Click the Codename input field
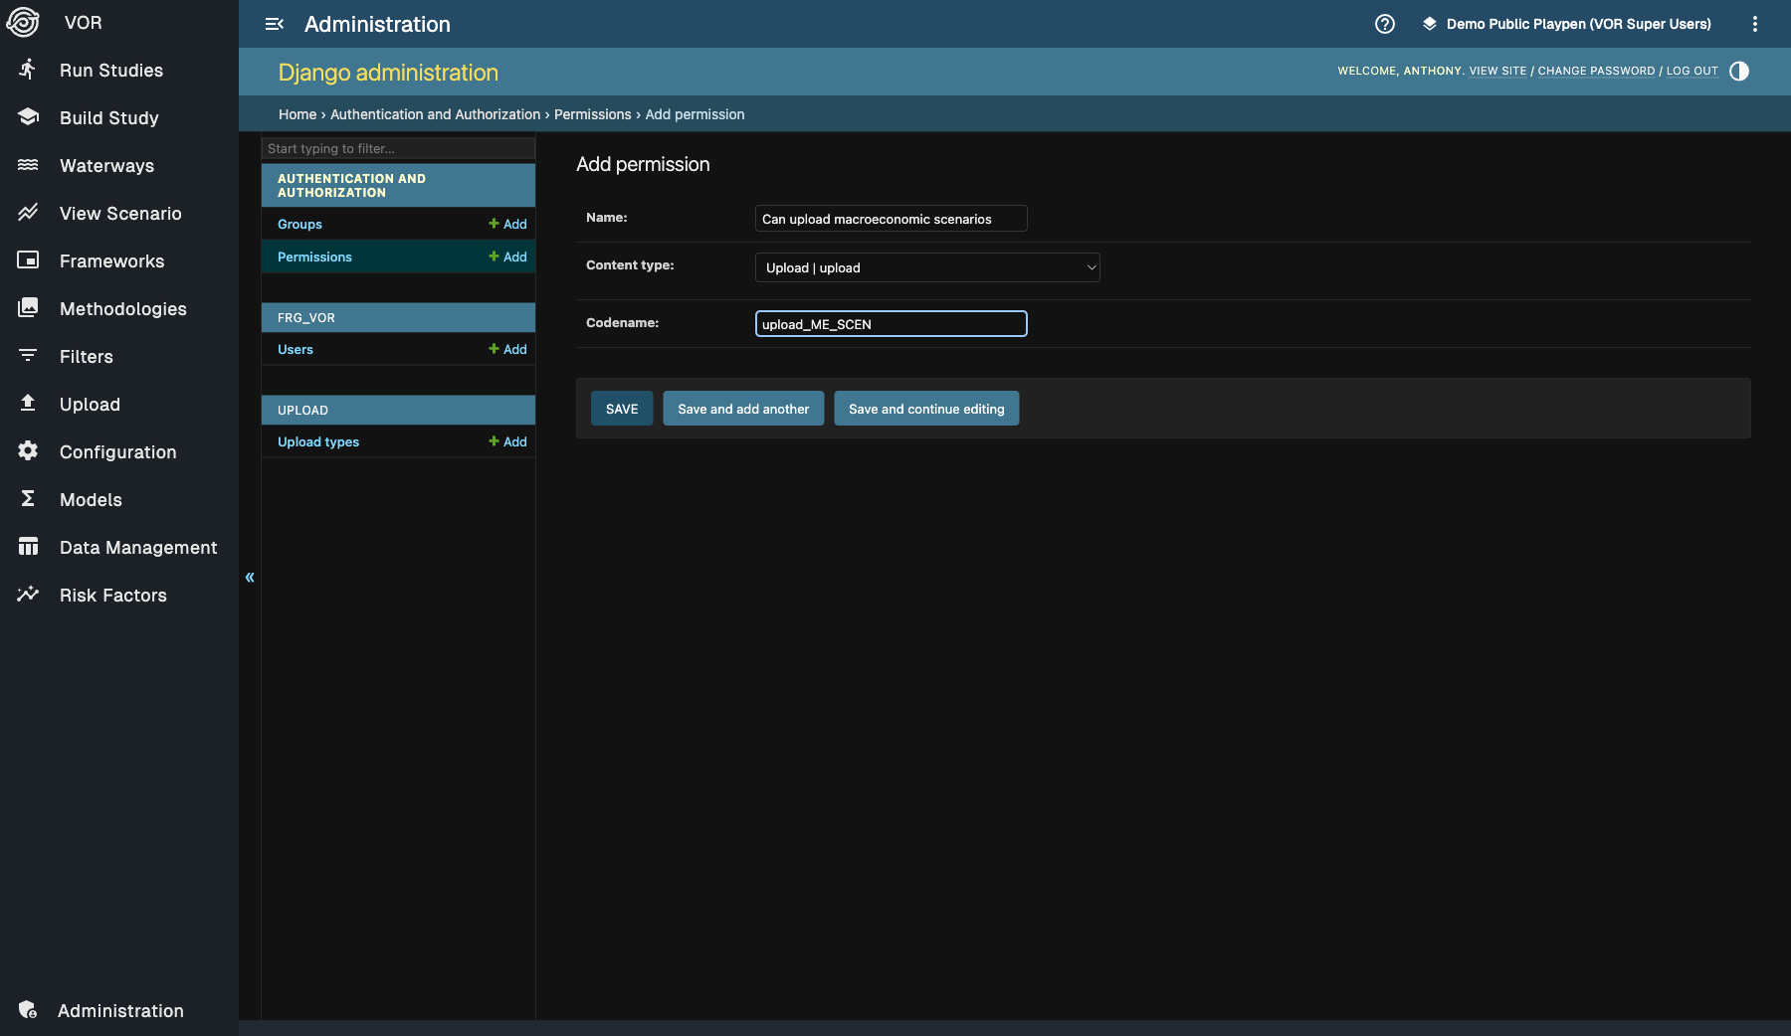 [892, 324]
